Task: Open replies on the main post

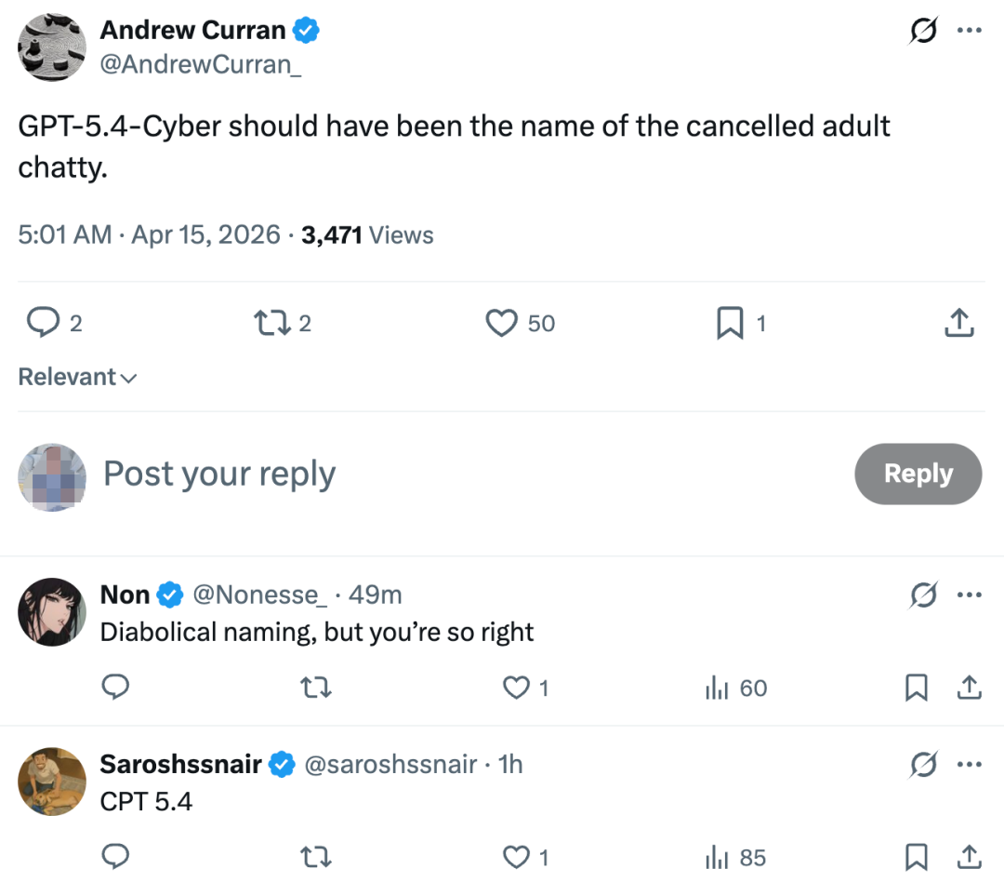Action: (x=42, y=323)
